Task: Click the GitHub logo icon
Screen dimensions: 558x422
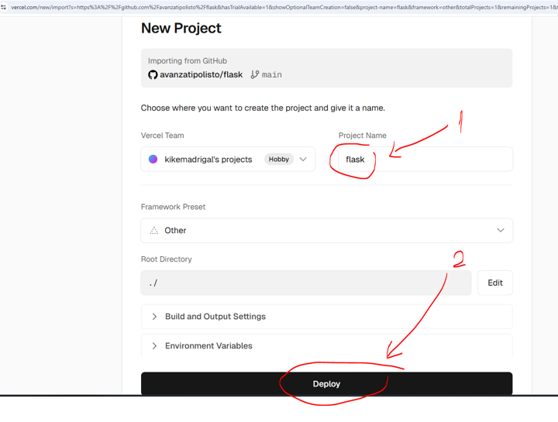Action: (x=153, y=75)
